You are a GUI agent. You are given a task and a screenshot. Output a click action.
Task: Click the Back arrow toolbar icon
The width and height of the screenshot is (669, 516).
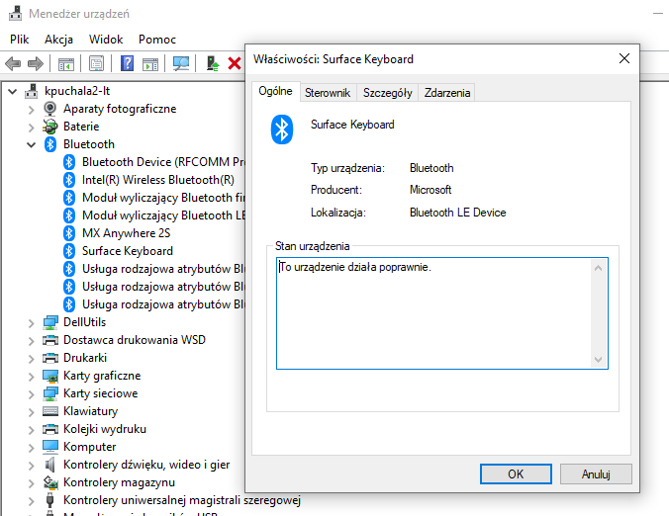pyautogui.click(x=13, y=64)
